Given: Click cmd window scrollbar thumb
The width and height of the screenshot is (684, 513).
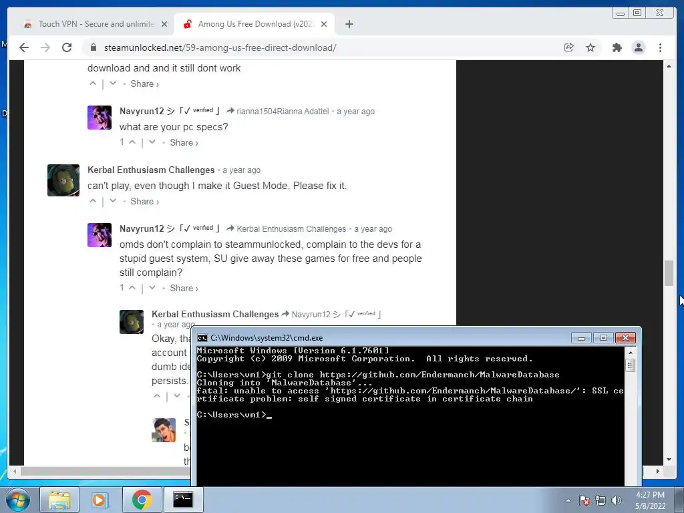Looking at the screenshot, I should coord(630,365).
